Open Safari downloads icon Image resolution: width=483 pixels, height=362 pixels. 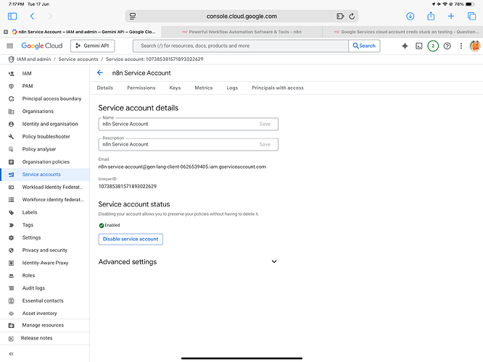[410, 17]
